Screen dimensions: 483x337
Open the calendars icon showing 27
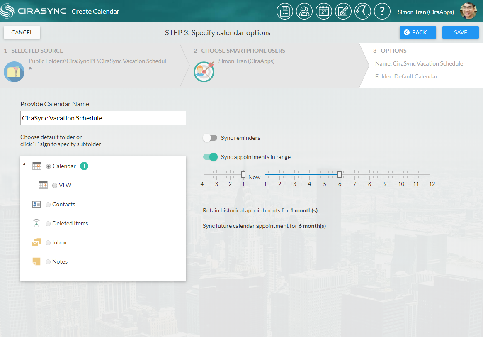[324, 11]
